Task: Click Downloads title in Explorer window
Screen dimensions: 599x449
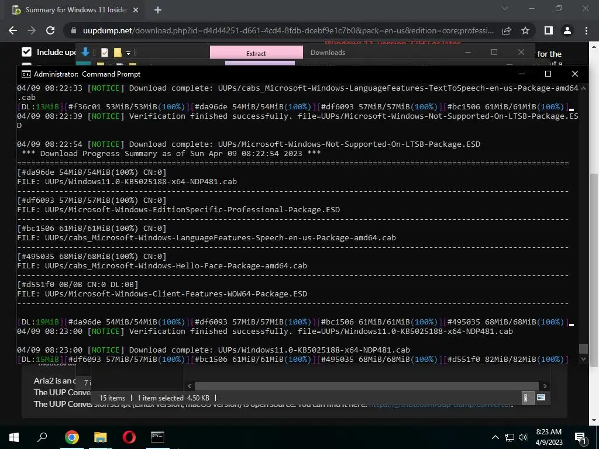Action: tap(328, 53)
